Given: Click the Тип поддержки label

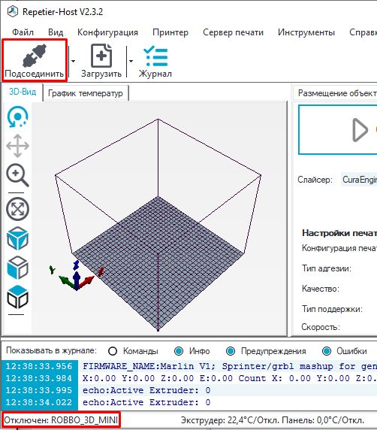Looking at the screenshot, I should pos(332,309).
